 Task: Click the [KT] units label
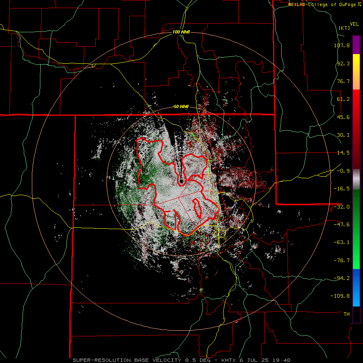344,28
